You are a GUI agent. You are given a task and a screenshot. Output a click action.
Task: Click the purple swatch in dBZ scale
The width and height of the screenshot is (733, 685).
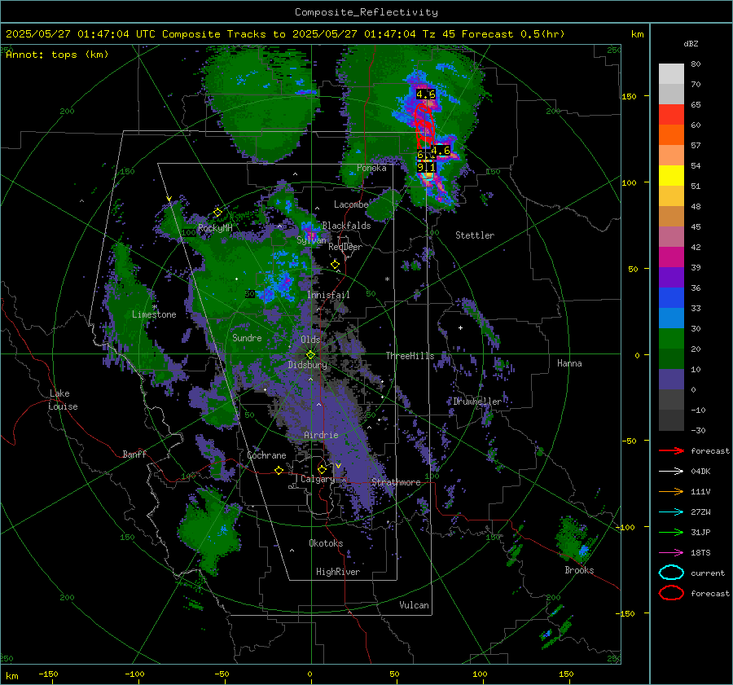[x=671, y=277]
